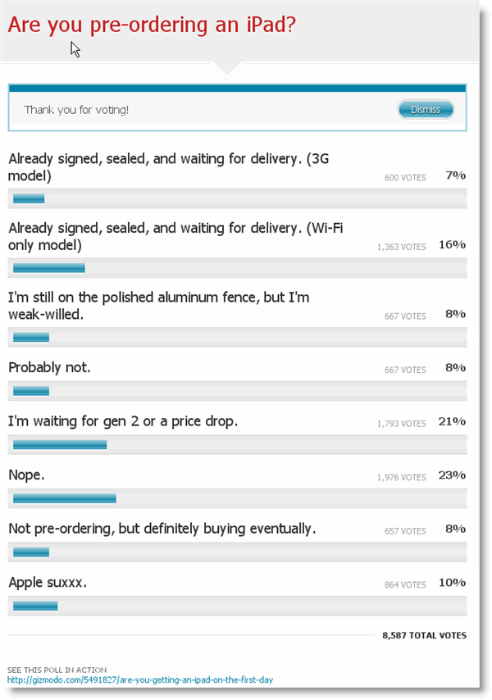Click the result bar under 'gen 2 or a price drop'
The image size is (492, 700).
(60, 444)
